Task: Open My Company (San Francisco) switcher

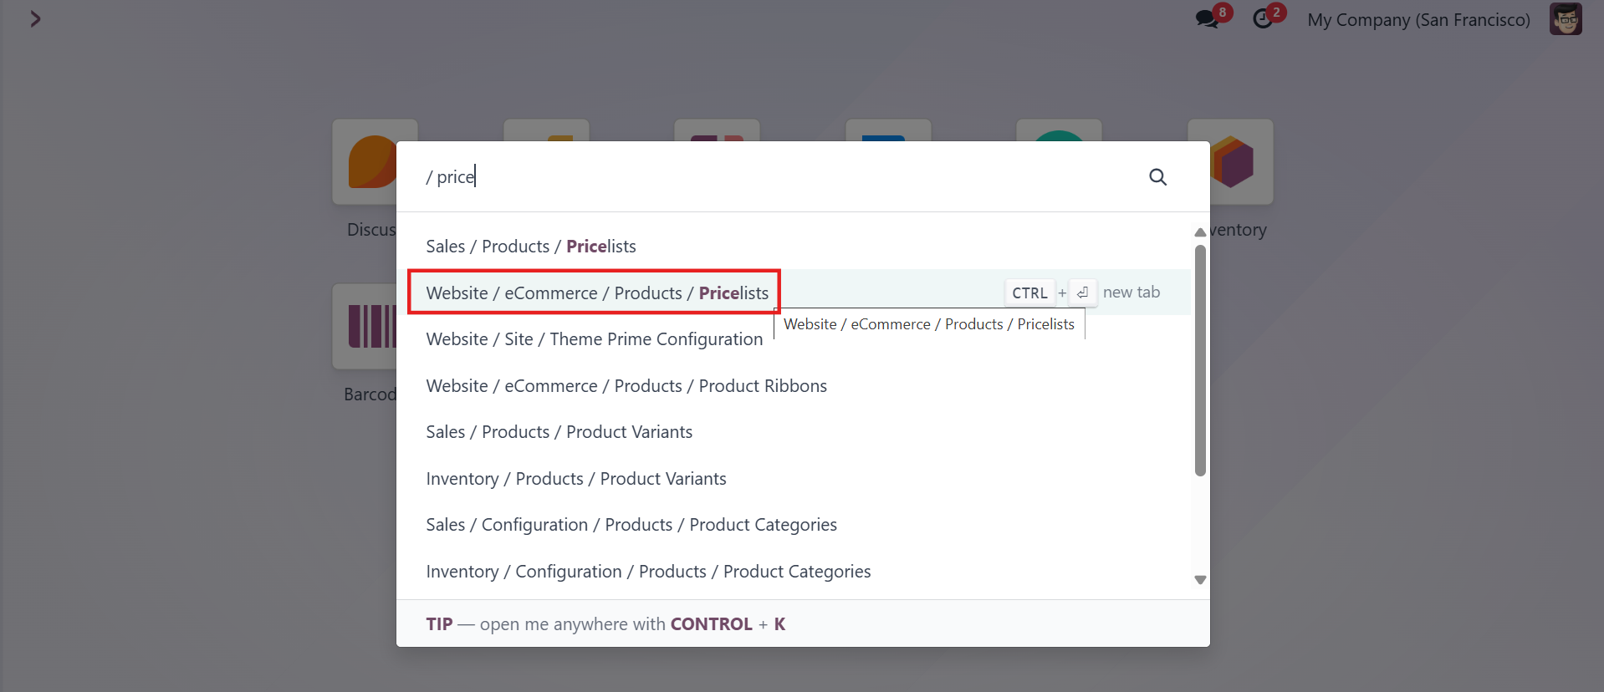Action: pos(1418,19)
